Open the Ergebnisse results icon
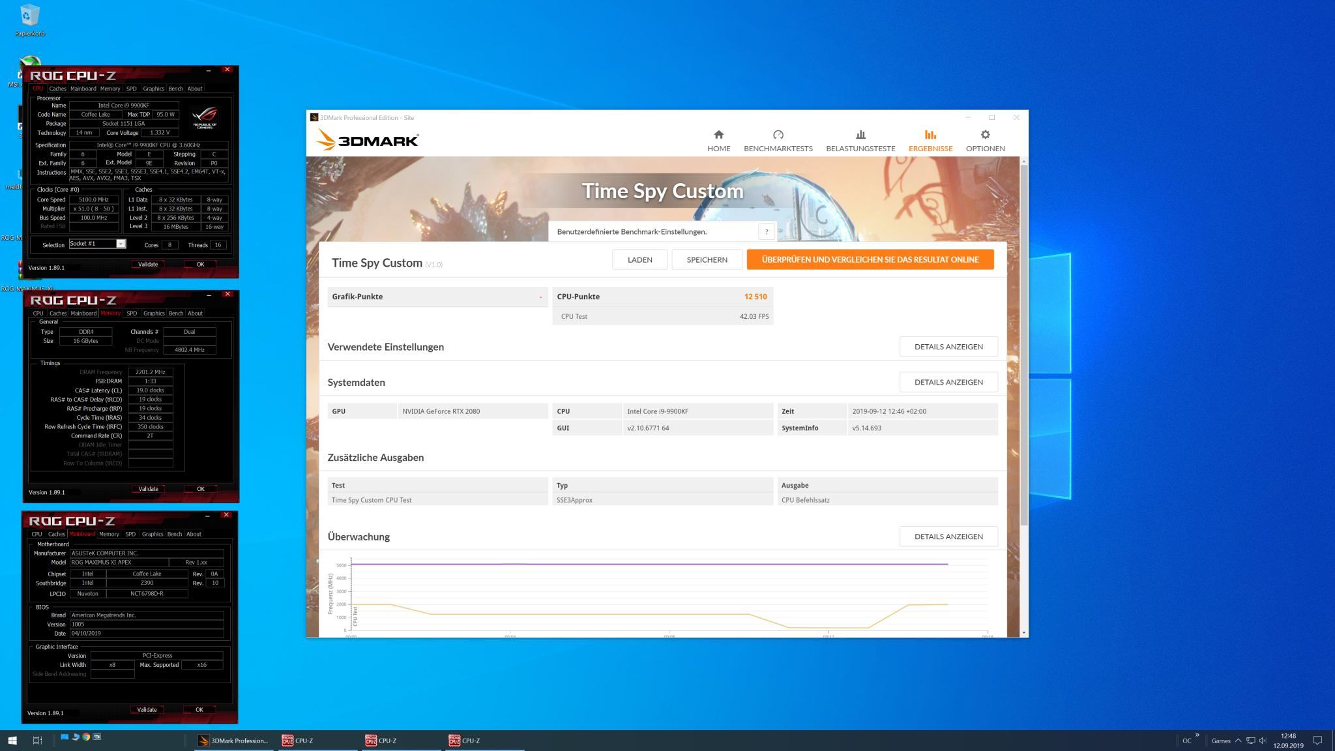The height and width of the screenshot is (751, 1335). tap(930, 134)
